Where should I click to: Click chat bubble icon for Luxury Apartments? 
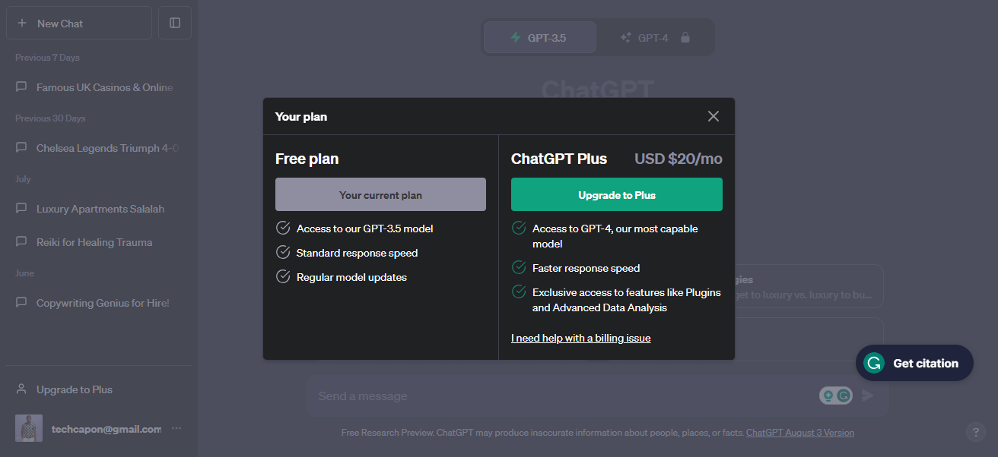coord(21,209)
